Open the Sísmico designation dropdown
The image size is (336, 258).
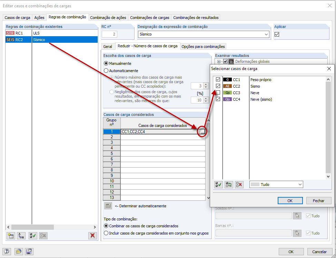[x=267, y=34]
